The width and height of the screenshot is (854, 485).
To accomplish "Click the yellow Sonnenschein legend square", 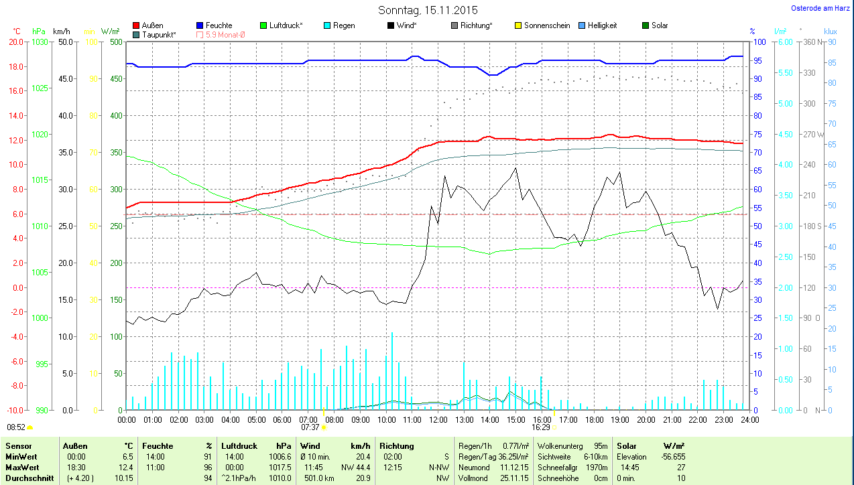I will (x=517, y=25).
